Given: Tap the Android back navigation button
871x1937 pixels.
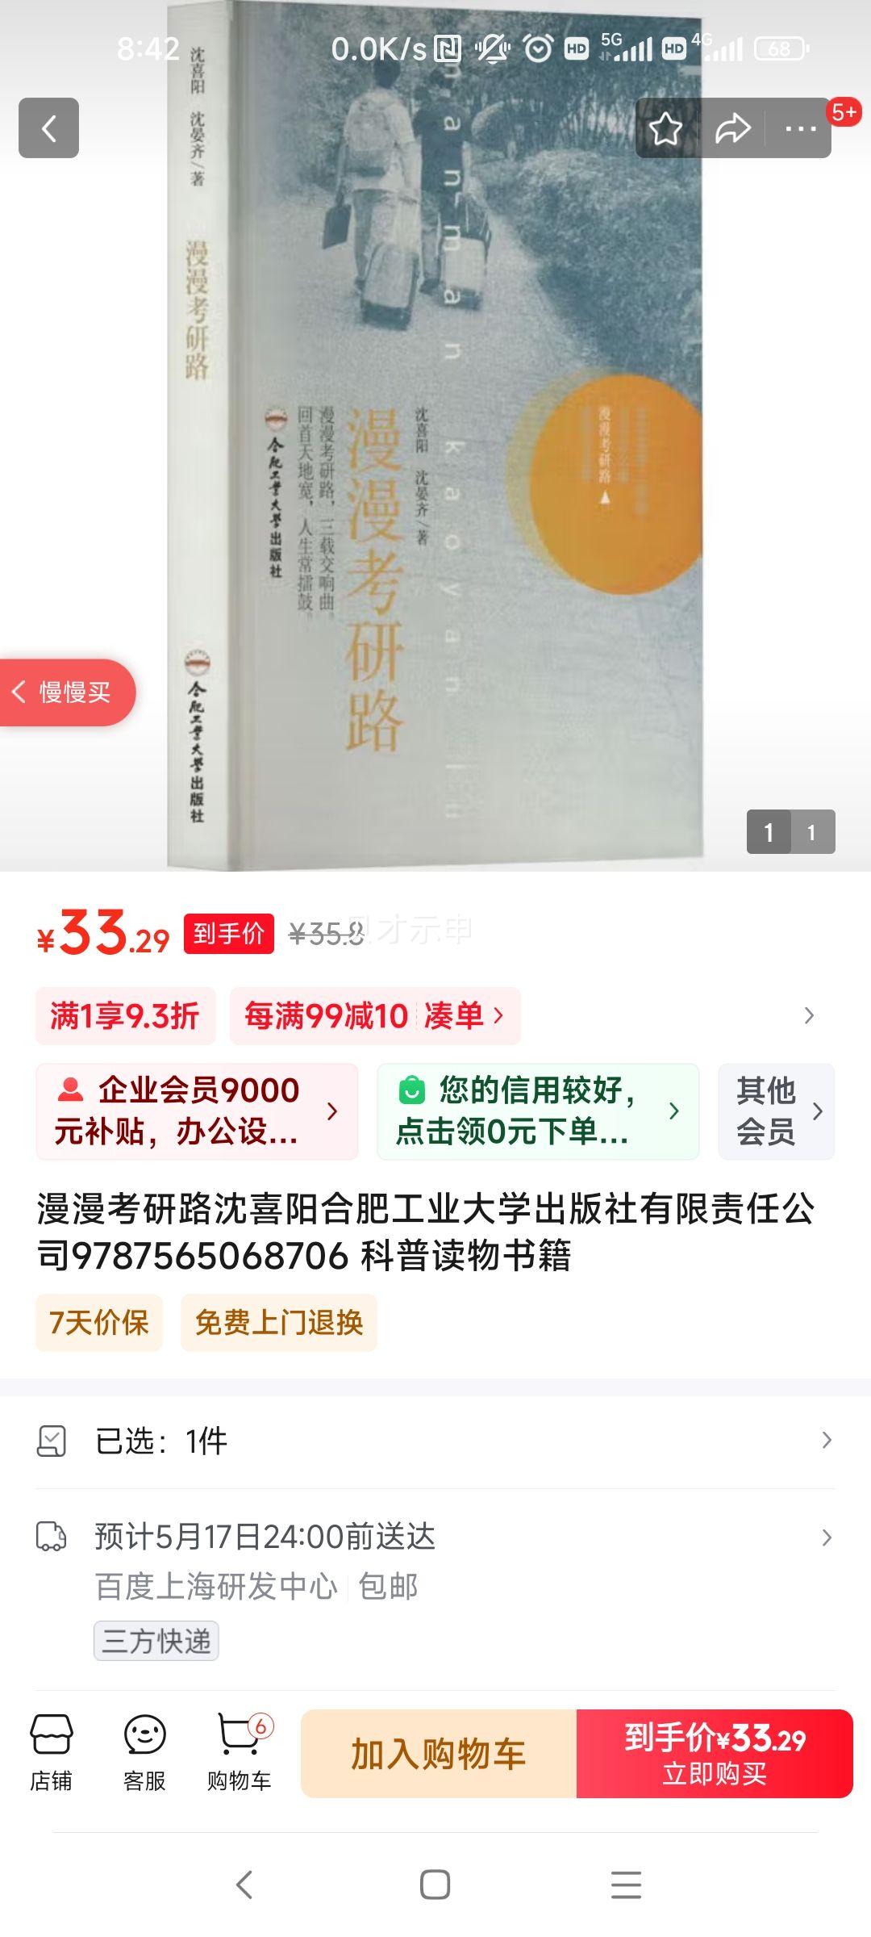Looking at the screenshot, I should coord(244,1885).
